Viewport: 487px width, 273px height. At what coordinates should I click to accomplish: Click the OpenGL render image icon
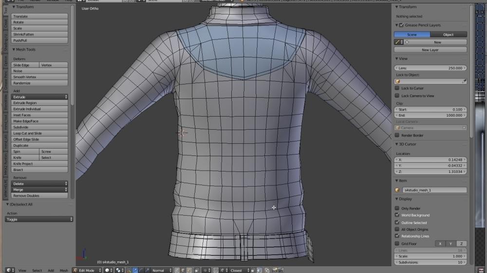click(x=275, y=270)
